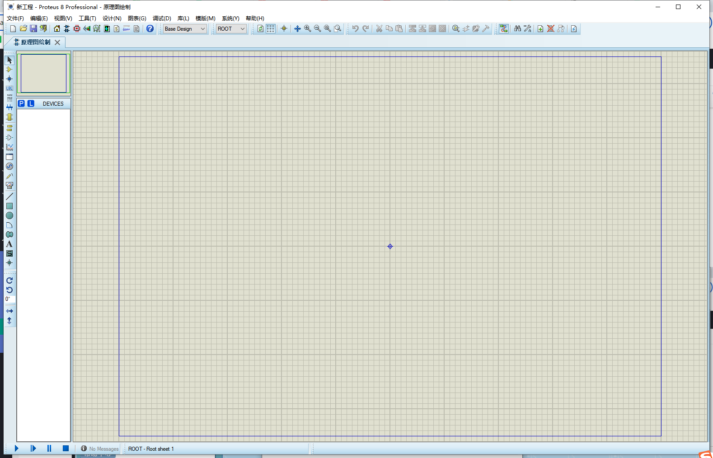Click the Save project toolbar icon

tap(33, 28)
